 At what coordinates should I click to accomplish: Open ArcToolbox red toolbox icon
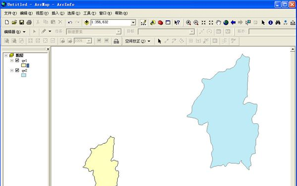tap(160, 22)
